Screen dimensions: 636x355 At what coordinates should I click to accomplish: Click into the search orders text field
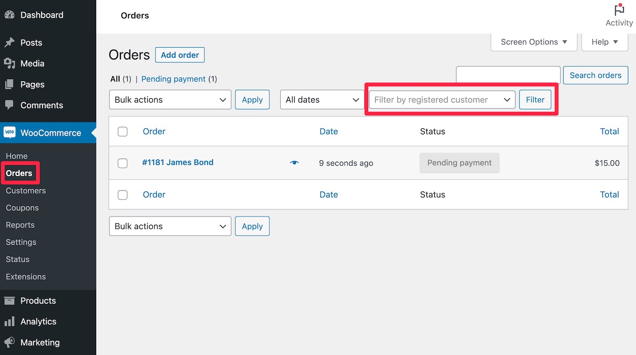pyautogui.click(x=508, y=75)
